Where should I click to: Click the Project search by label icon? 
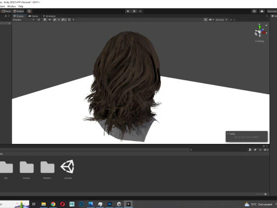click(255, 150)
